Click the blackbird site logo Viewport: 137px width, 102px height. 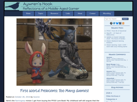coord(13,6)
